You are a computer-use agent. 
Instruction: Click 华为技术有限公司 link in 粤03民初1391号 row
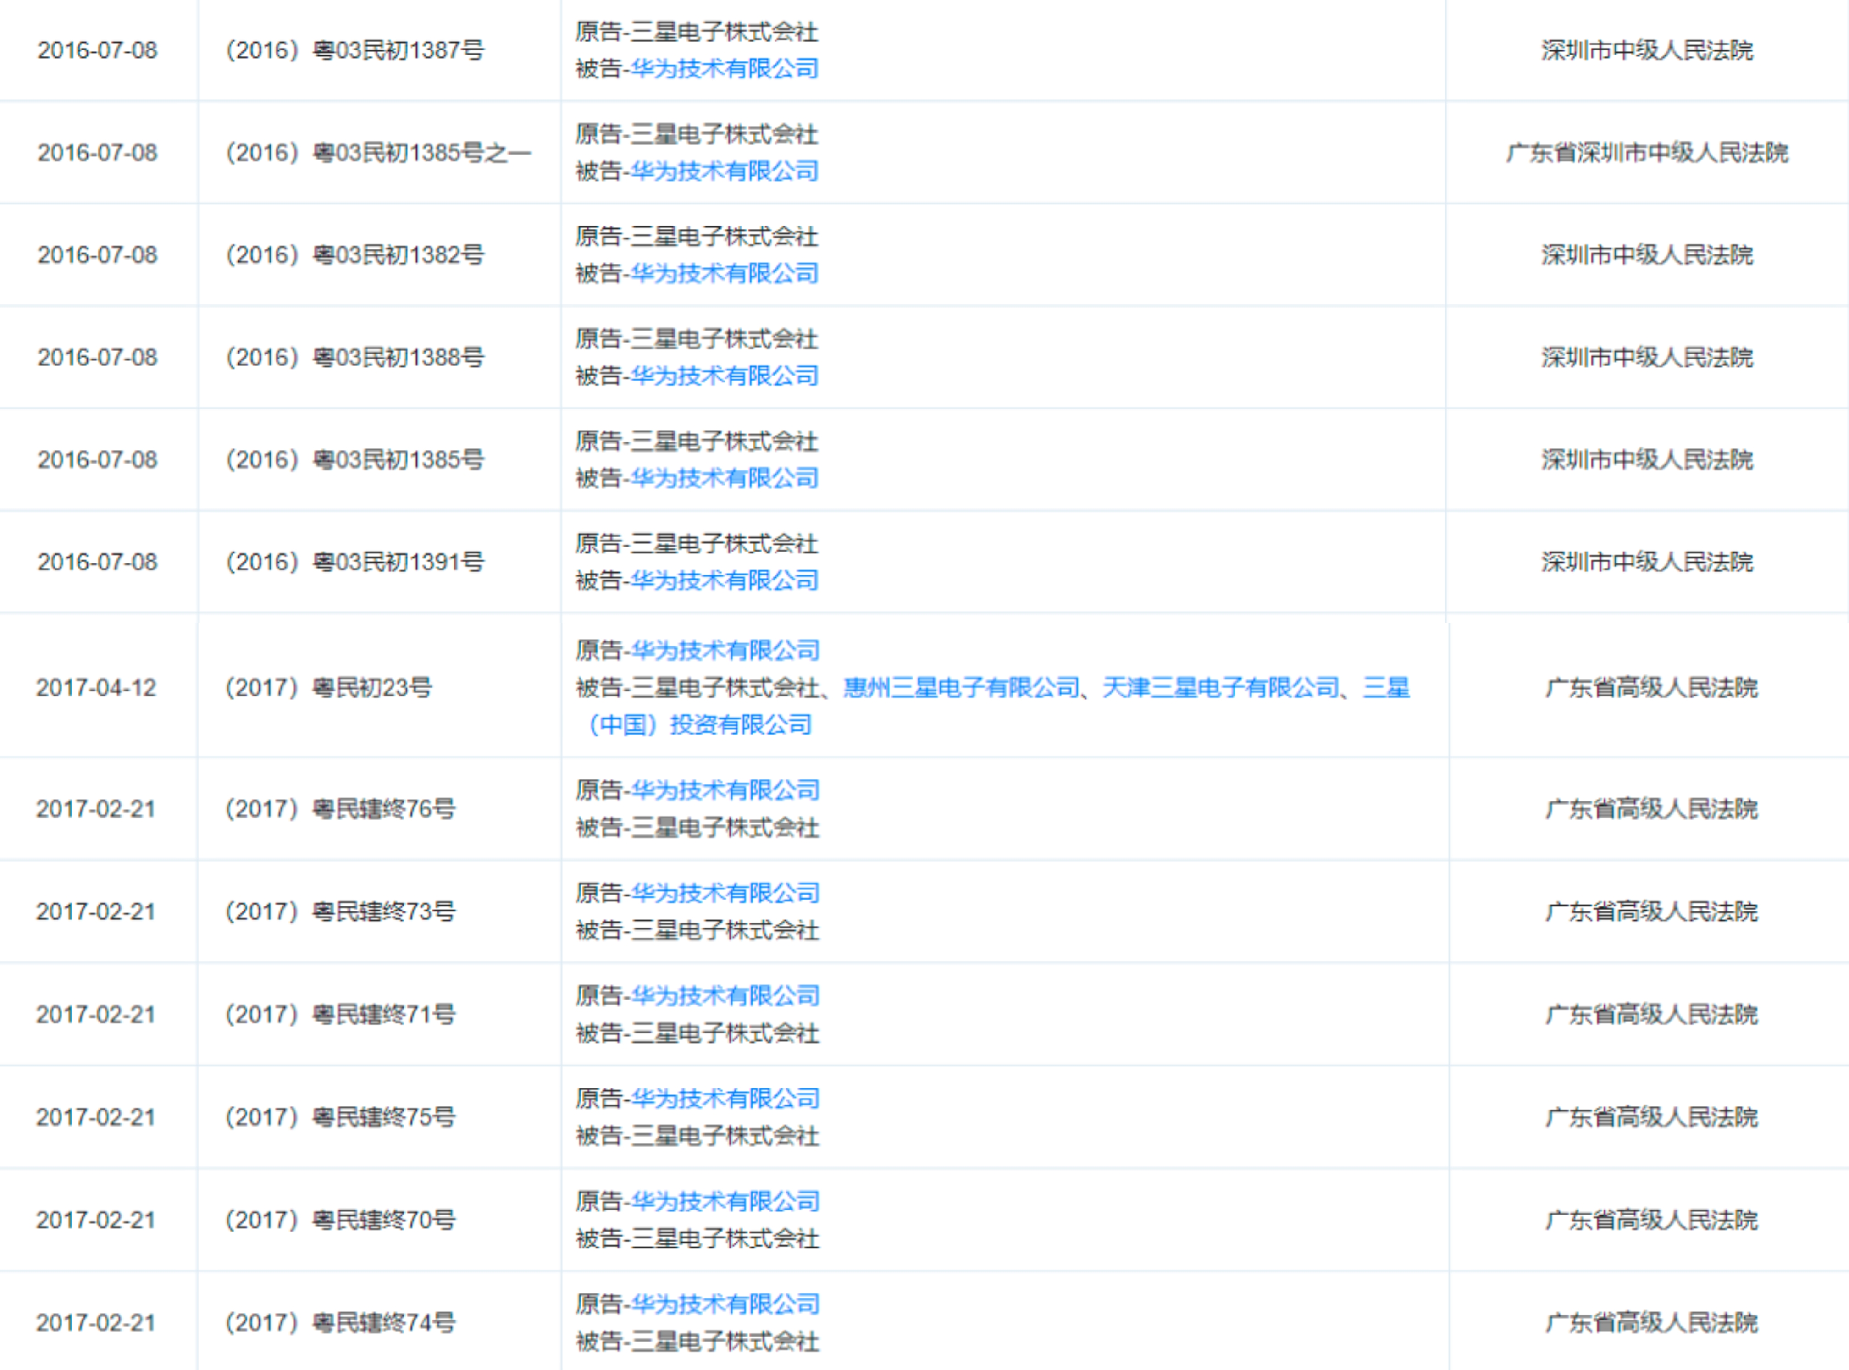[724, 580]
